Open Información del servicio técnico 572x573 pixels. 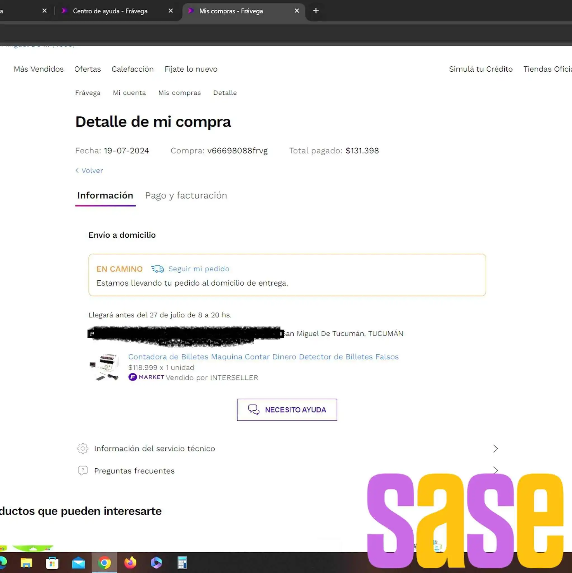click(287, 449)
